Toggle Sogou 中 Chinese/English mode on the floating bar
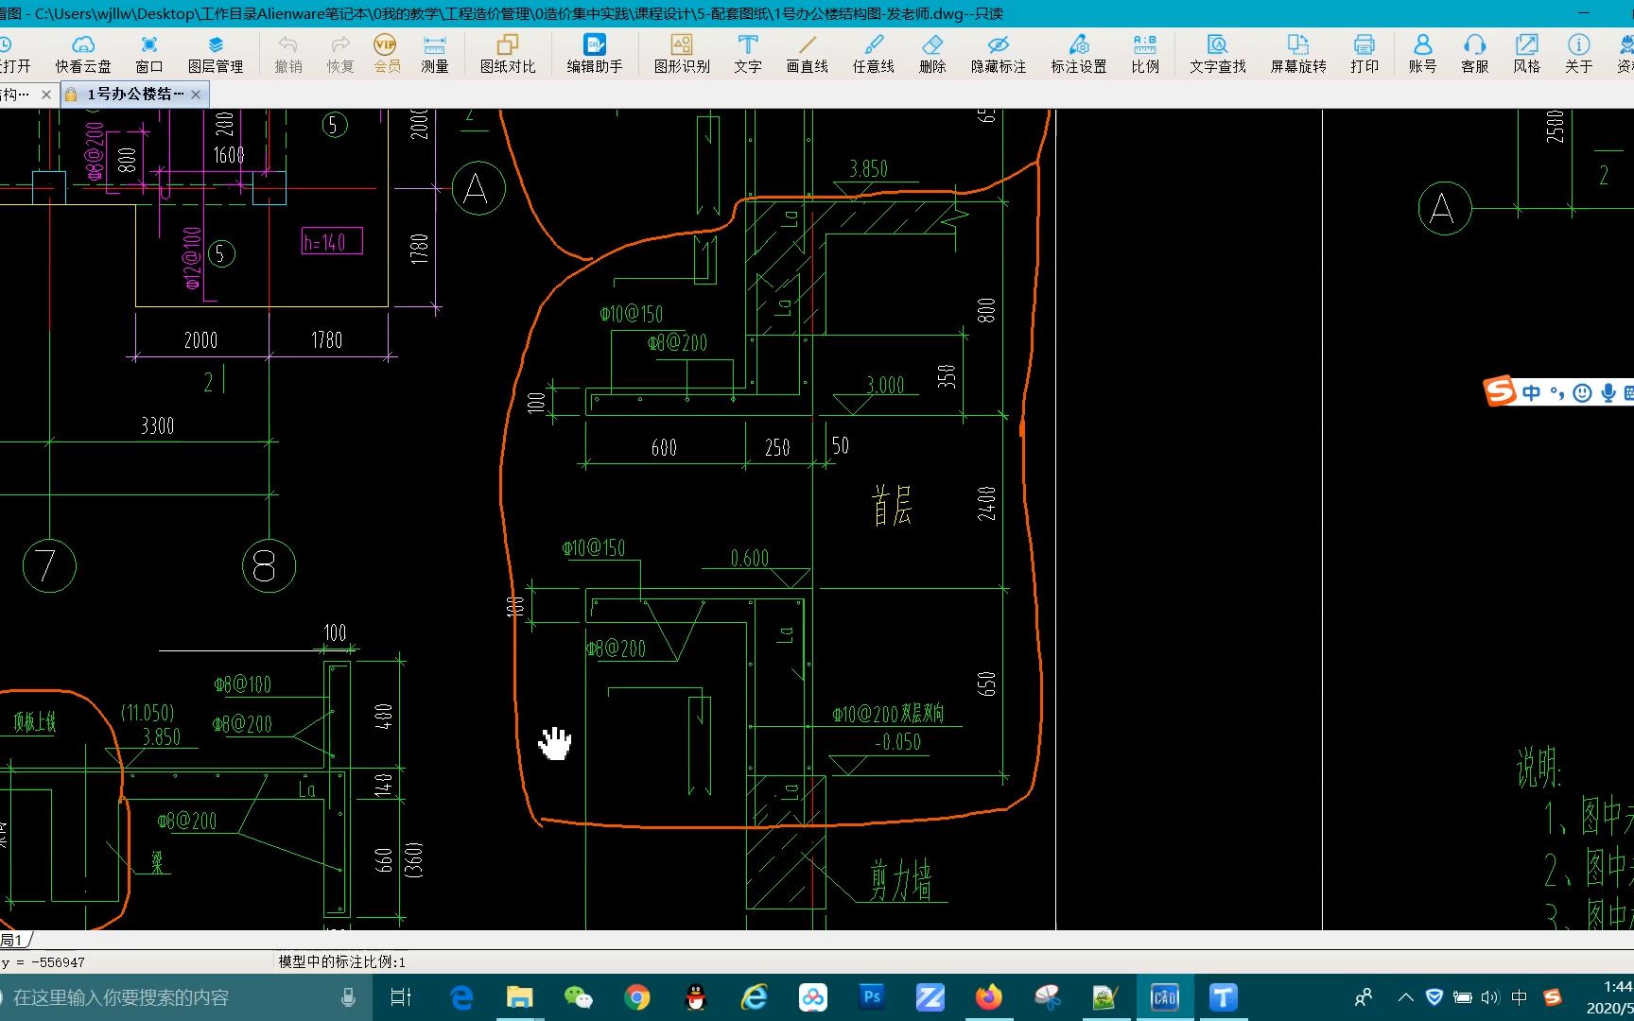The width and height of the screenshot is (1634, 1021). click(1531, 392)
